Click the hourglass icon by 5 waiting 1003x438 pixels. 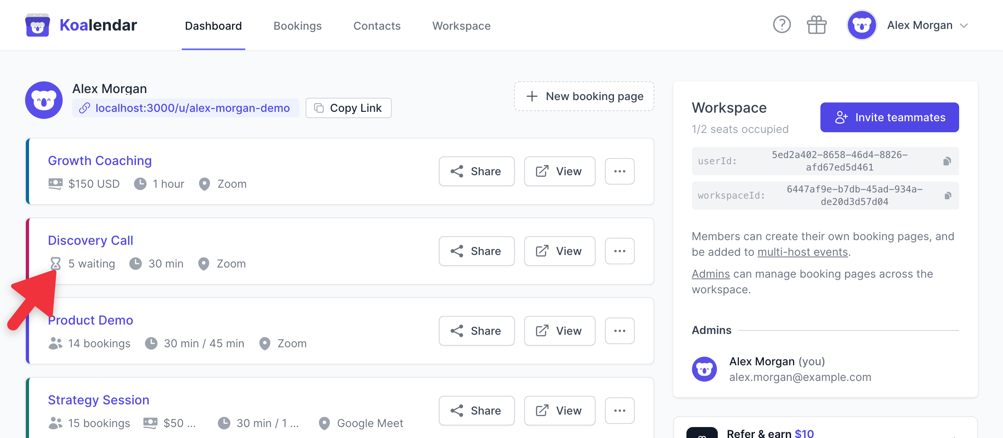55,264
